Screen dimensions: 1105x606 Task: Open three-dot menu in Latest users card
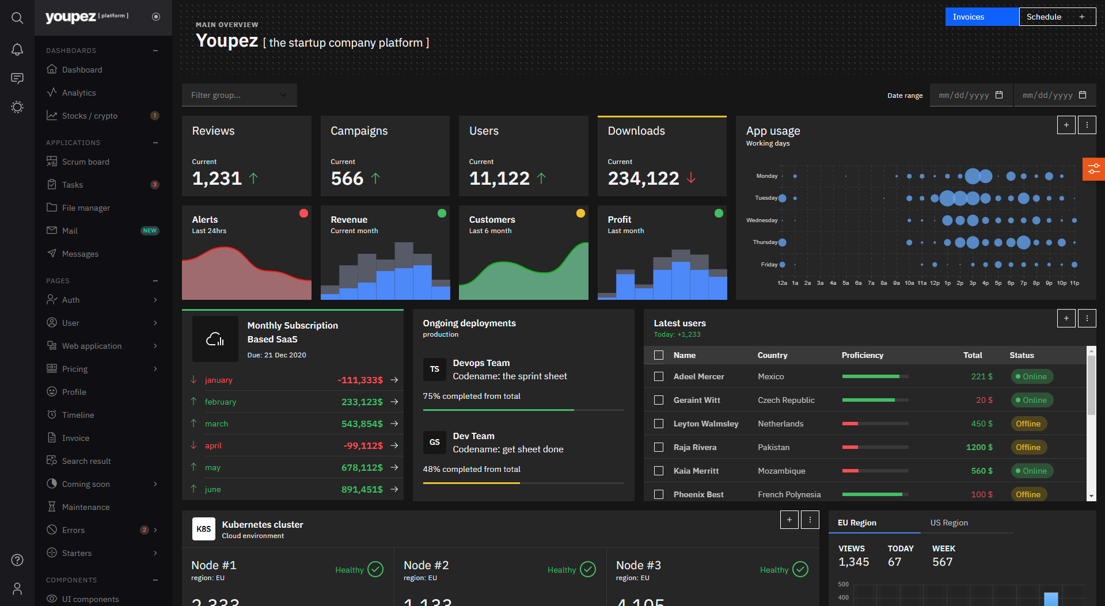tap(1087, 318)
